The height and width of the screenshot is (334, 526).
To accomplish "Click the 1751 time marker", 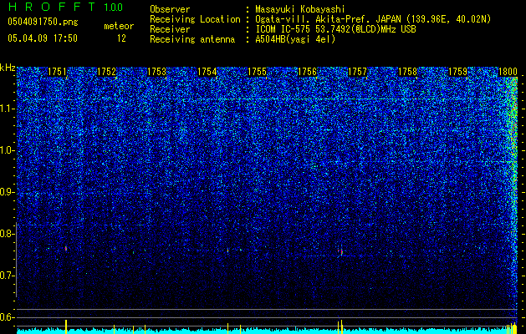I will point(57,72).
